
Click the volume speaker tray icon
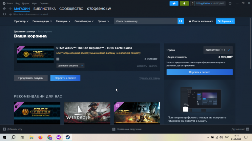(x=221, y=137)
